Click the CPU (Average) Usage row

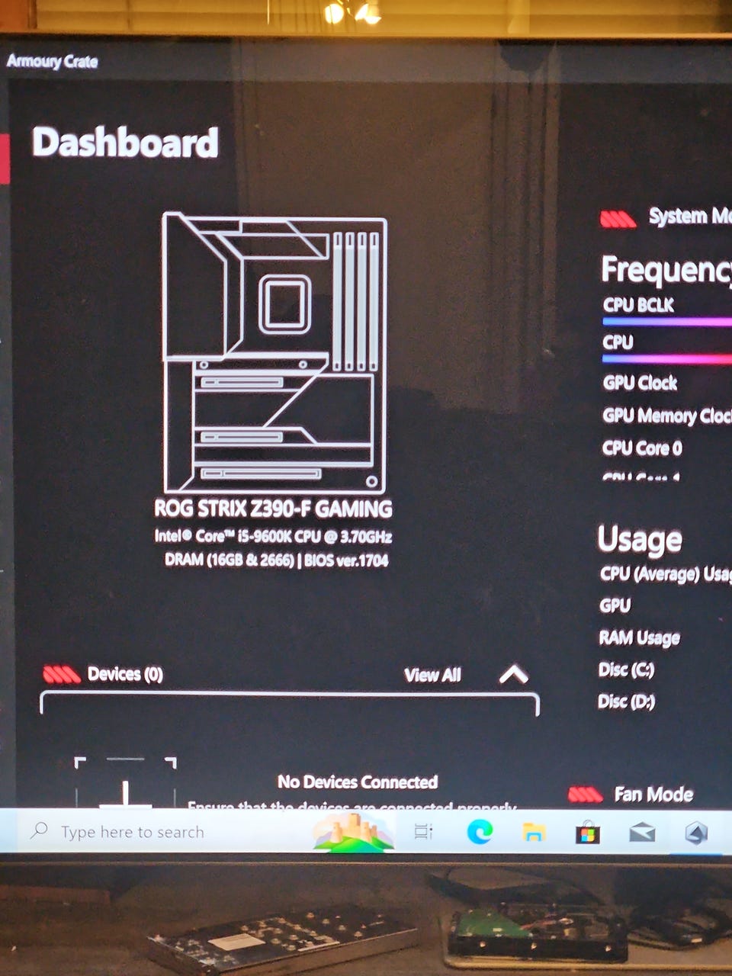[x=666, y=573]
